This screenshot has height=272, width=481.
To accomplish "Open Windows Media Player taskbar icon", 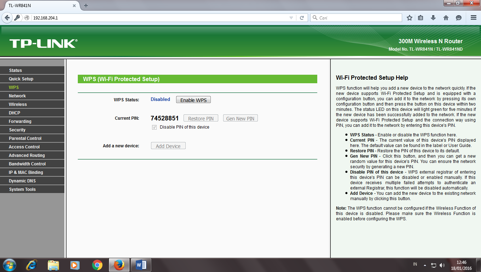I will tap(75, 265).
